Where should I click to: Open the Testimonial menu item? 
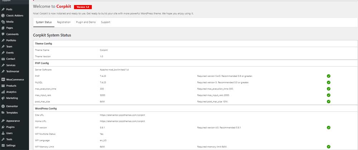tap(13, 71)
